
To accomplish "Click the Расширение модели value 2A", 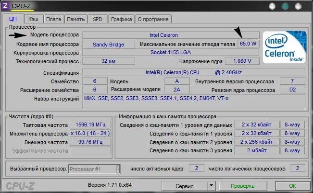I will point(177,90).
